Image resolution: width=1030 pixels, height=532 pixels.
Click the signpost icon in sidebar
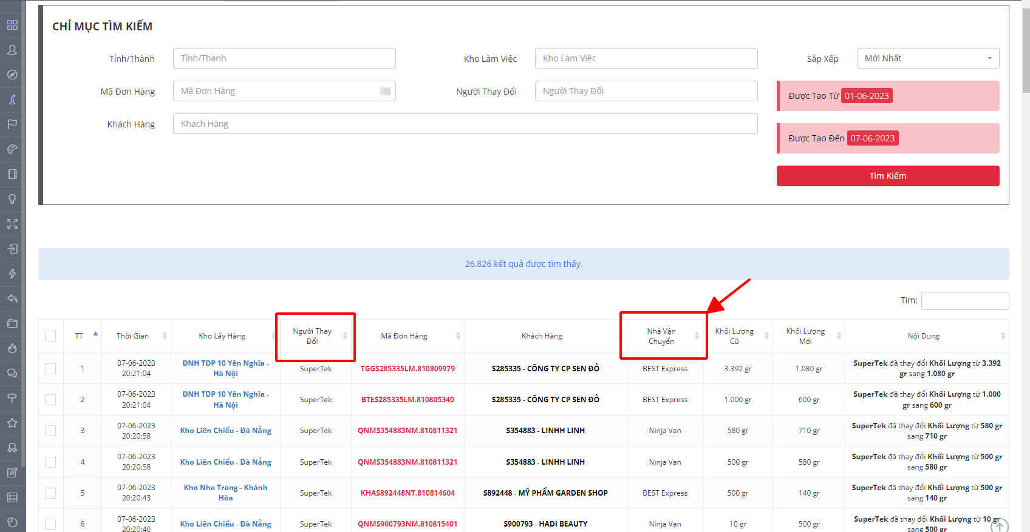(x=12, y=398)
